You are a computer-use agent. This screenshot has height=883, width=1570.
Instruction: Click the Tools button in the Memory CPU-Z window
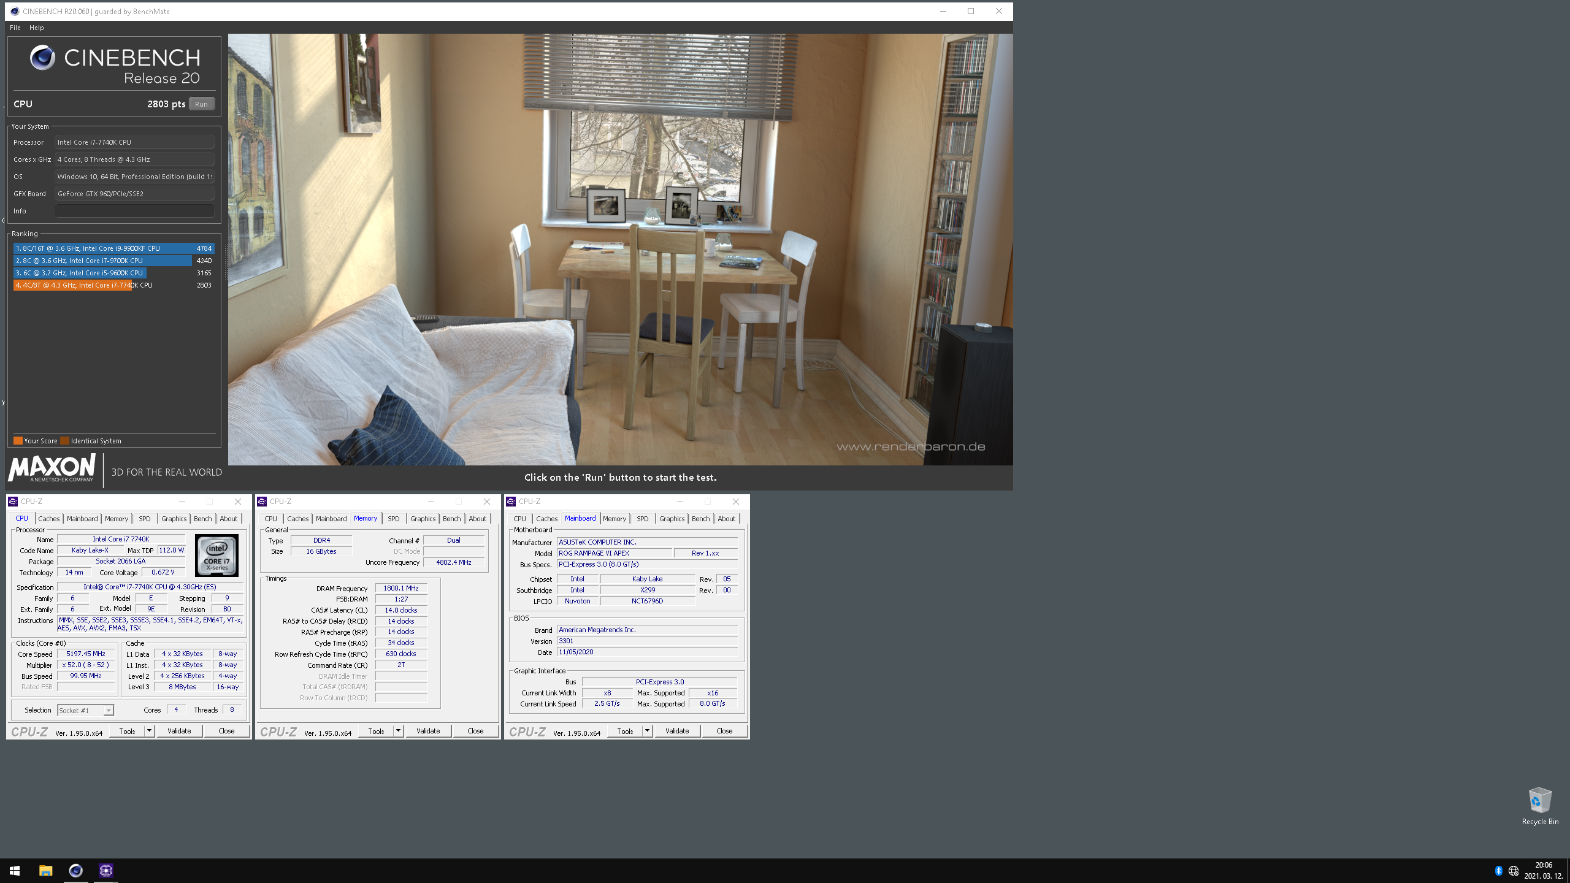376,731
